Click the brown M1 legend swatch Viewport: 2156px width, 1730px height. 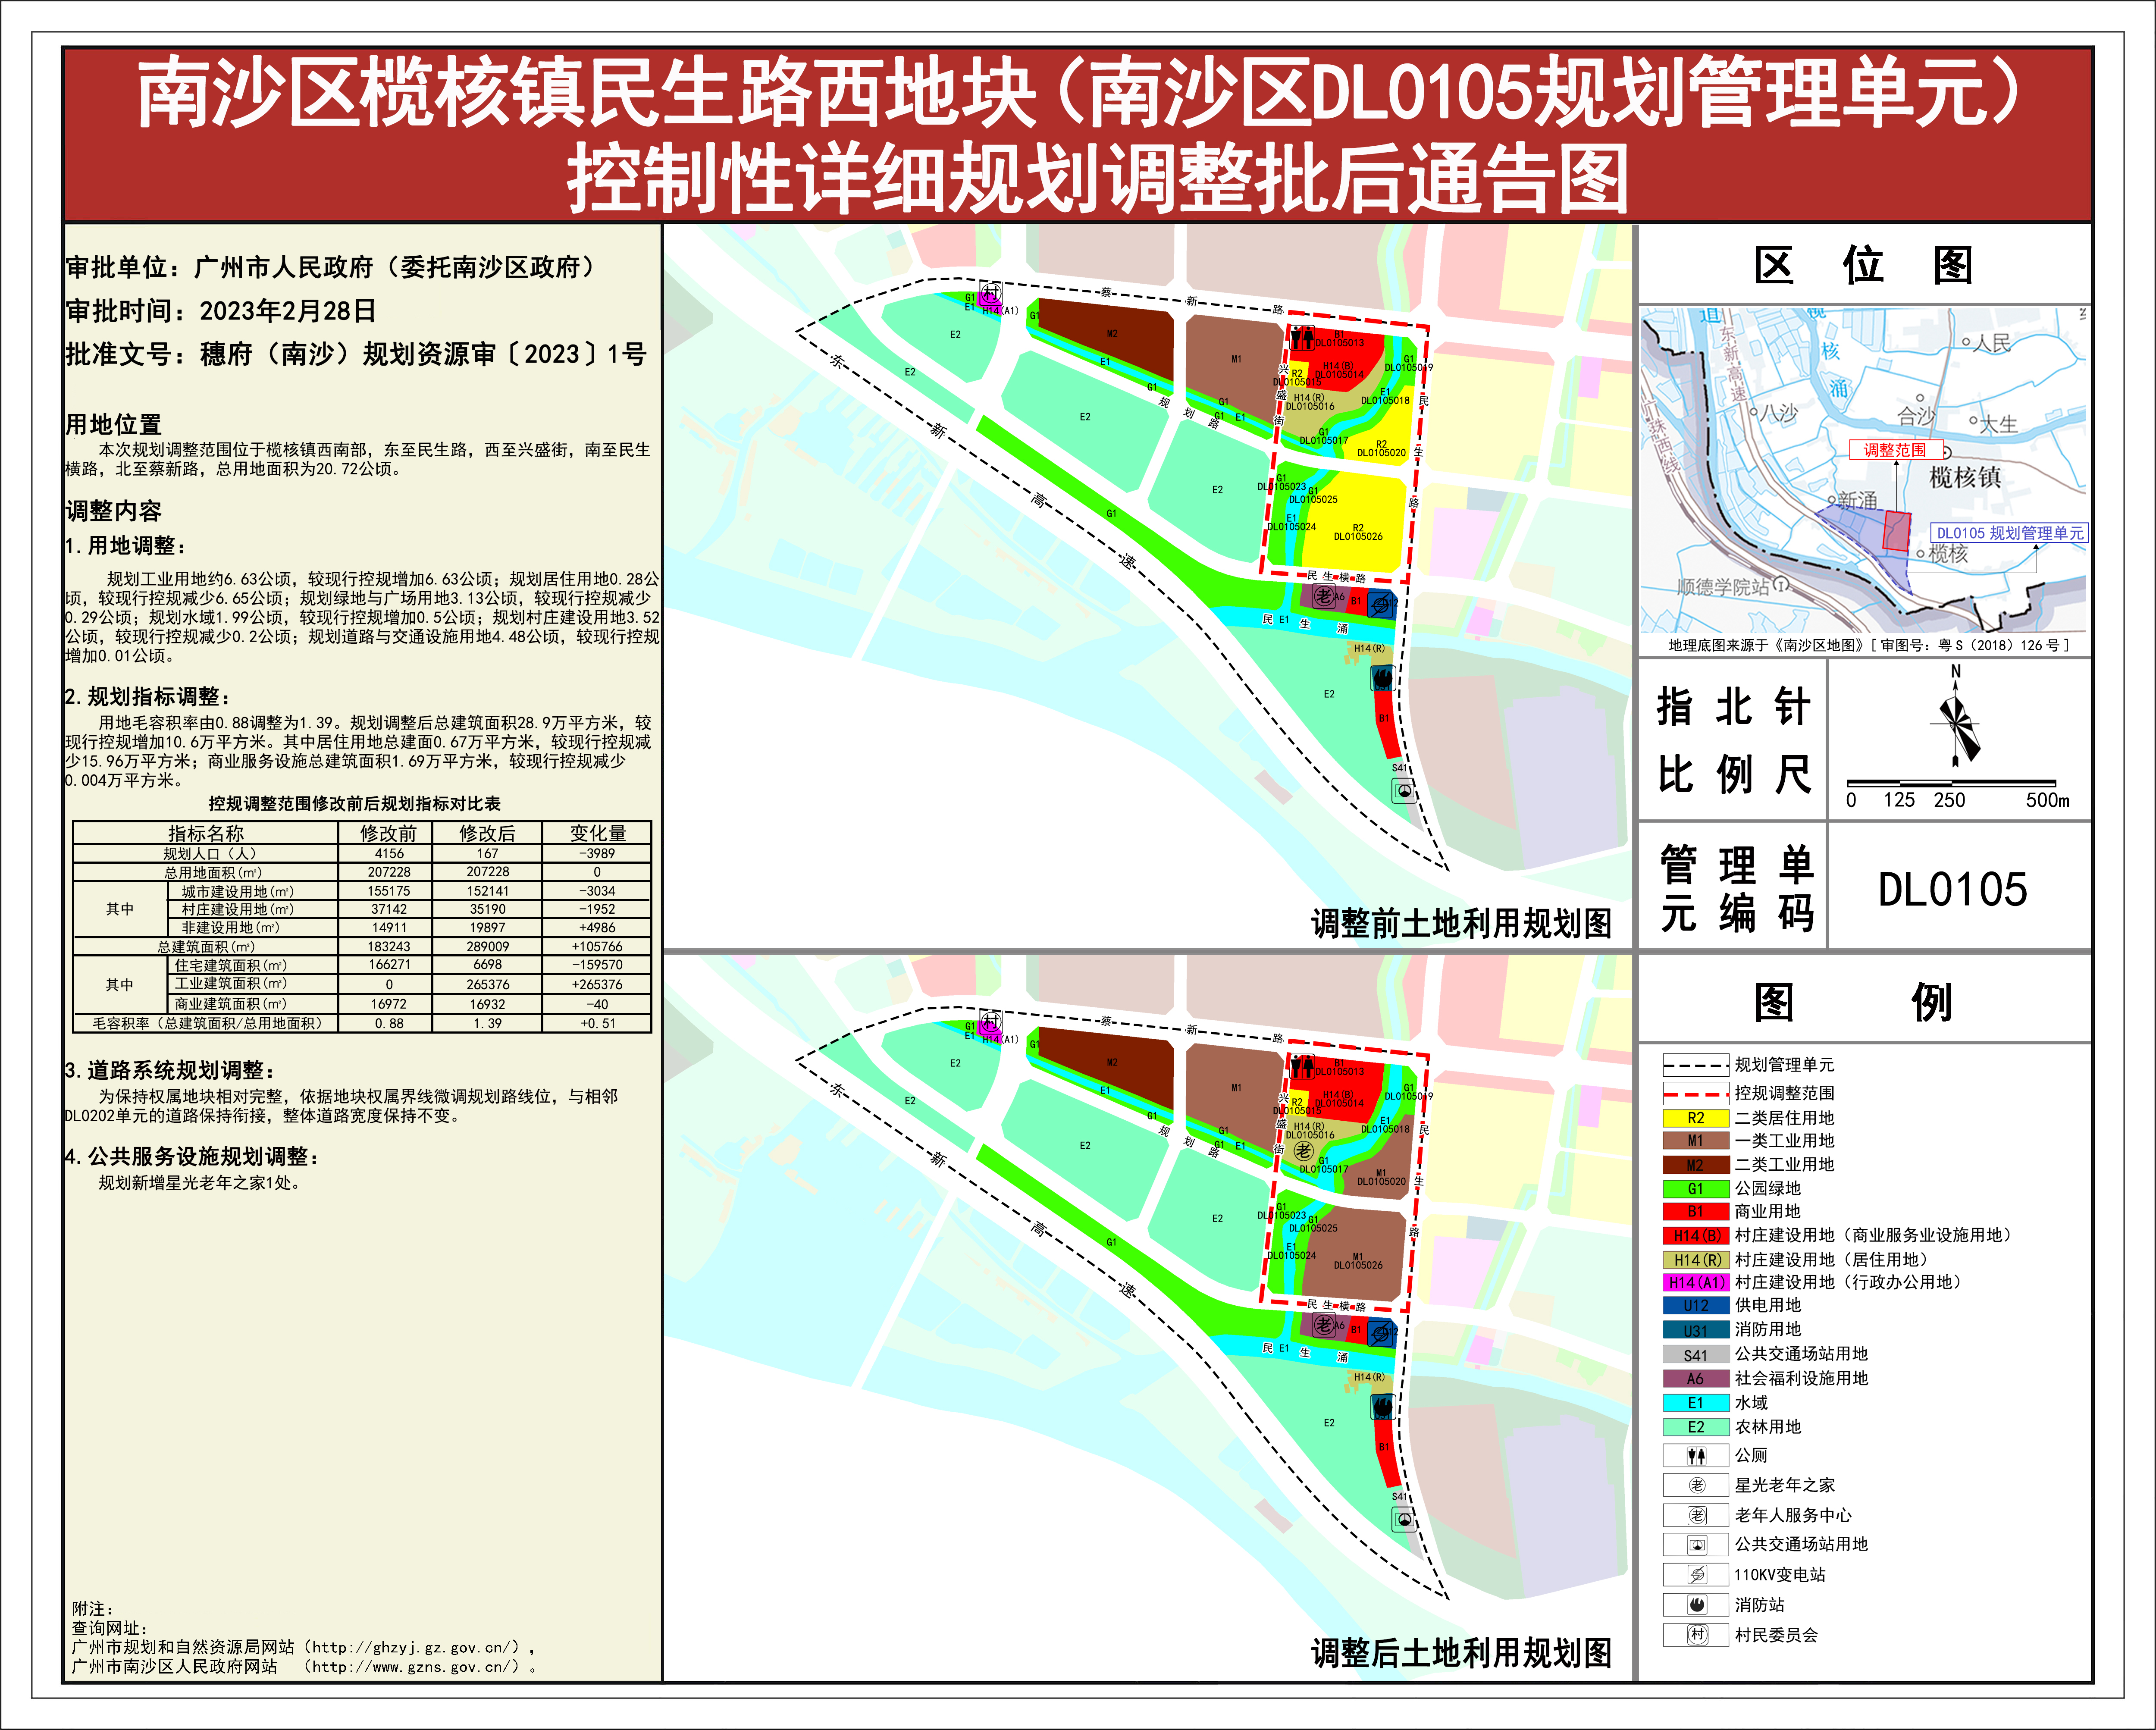click(x=1696, y=1141)
